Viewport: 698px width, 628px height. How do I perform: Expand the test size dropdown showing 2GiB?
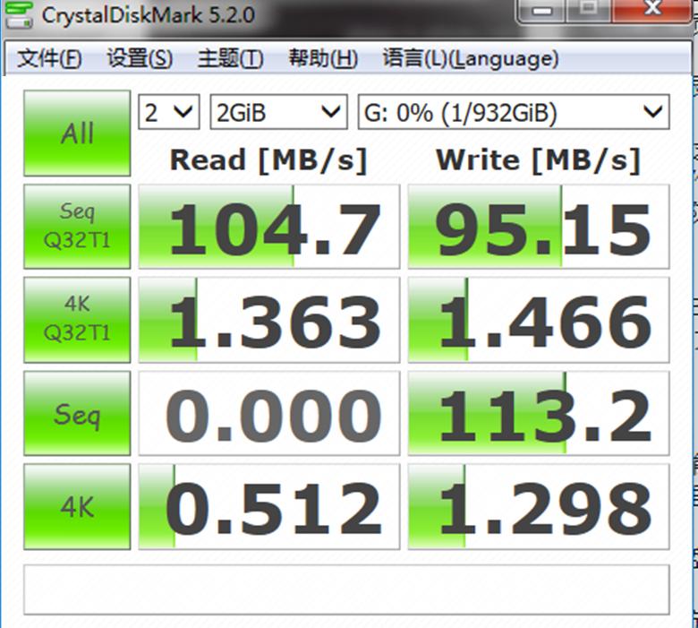(x=278, y=112)
